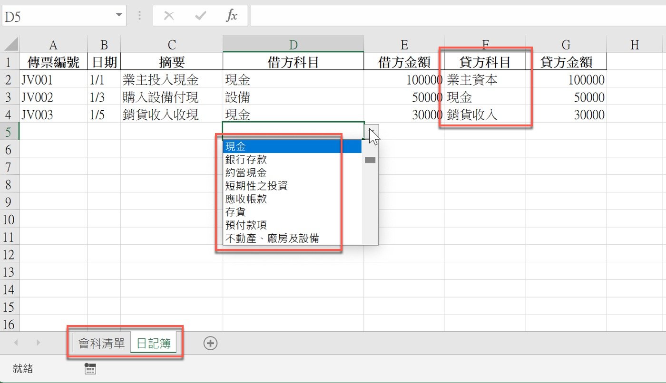The width and height of the screenshot is (666, 383).
Task: Click the scrollbar thumb inside the dropdown list
Action: pyautogui.click(x=370, y=160)
